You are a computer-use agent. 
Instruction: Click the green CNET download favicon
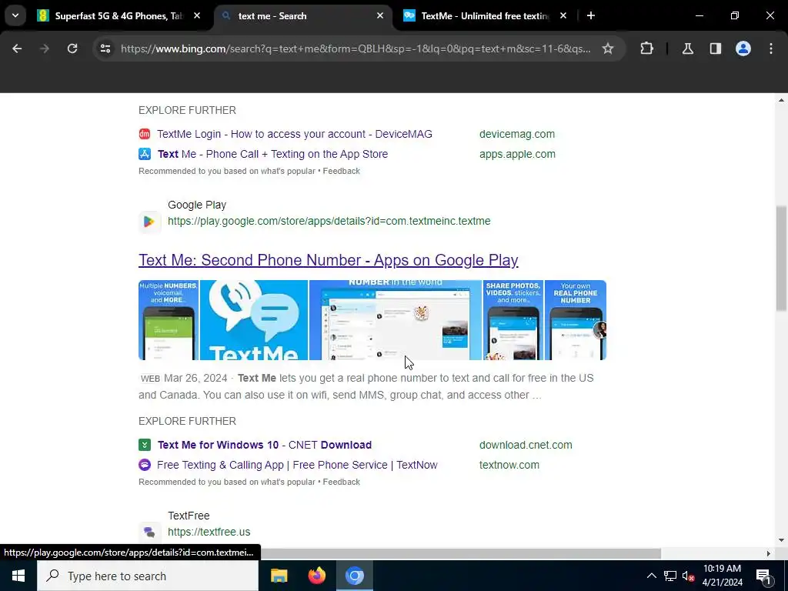click(145, 445)
